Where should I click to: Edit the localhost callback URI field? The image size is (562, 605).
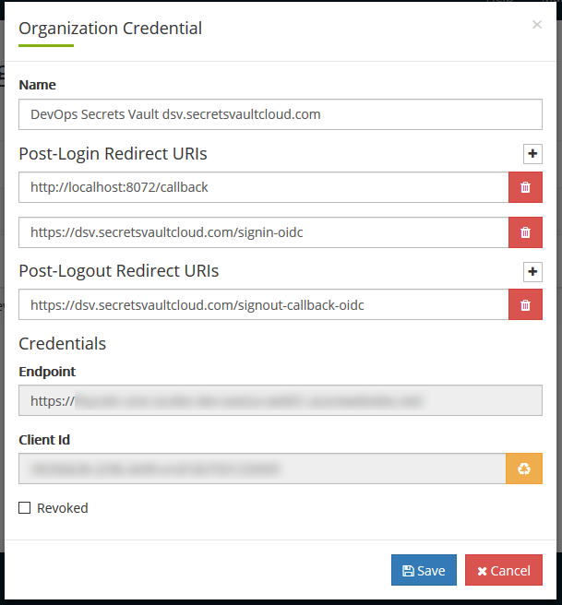coord(263,187)
